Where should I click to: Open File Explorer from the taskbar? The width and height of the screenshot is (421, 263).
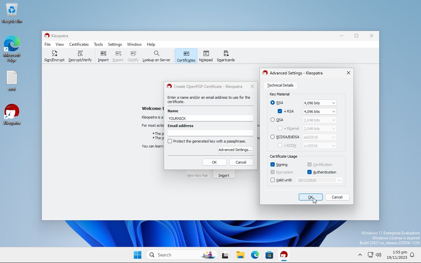coord(240,255)
